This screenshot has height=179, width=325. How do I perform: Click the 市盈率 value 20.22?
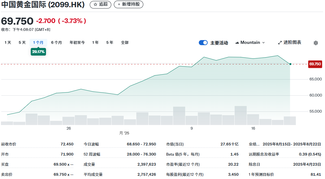point(233,164)
